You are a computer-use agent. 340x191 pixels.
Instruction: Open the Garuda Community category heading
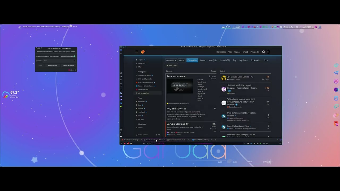[x=177, y=124]
